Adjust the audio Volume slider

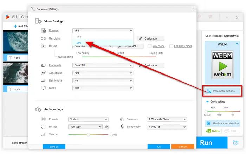coord(88,134)
